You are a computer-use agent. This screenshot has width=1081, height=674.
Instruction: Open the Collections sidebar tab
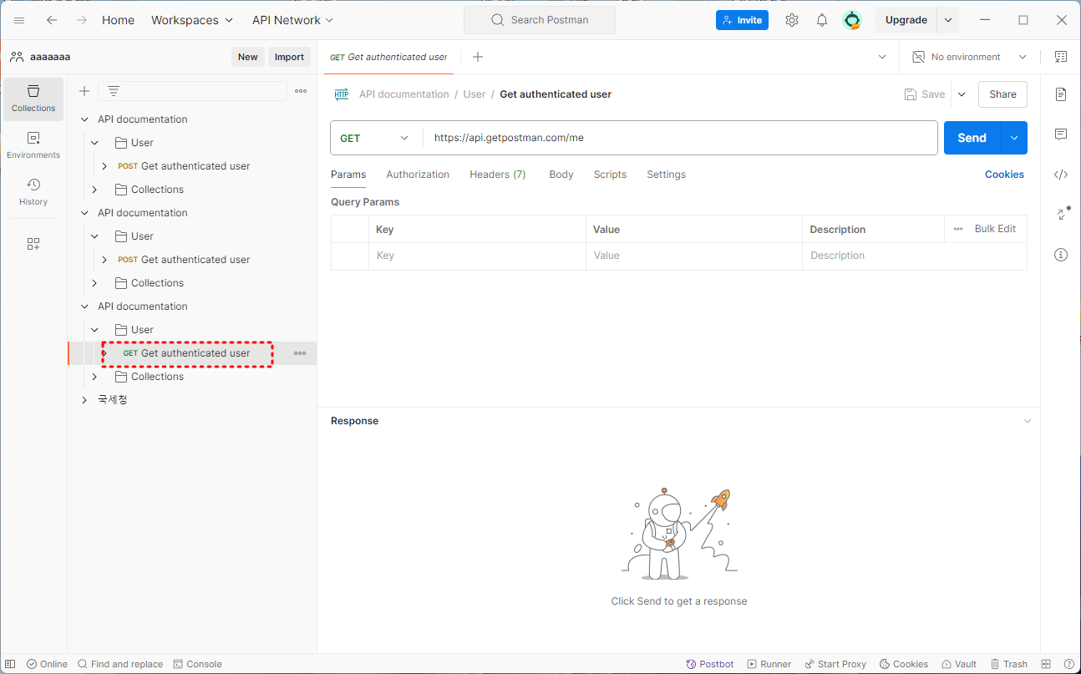[x=33, y=99]
